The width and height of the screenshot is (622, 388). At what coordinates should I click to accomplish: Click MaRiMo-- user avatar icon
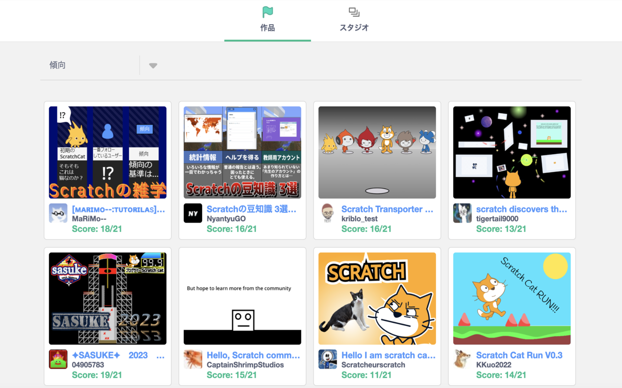tap(58, 213)
